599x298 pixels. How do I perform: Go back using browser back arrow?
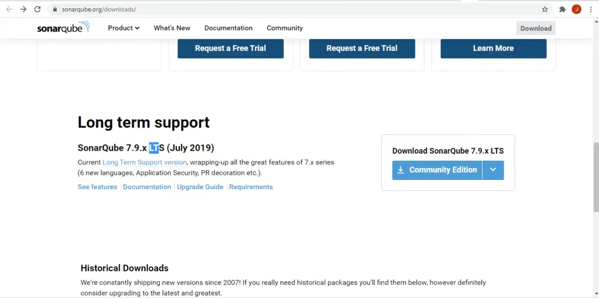point(9,9)
